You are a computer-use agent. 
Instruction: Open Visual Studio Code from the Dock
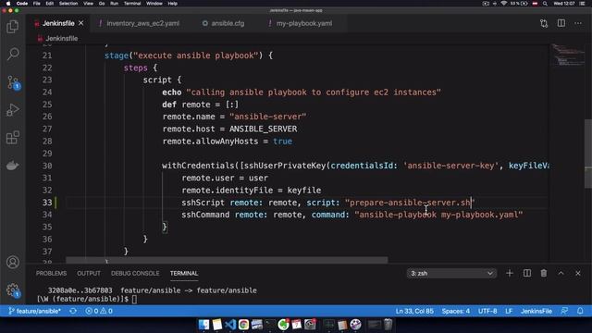230,325
